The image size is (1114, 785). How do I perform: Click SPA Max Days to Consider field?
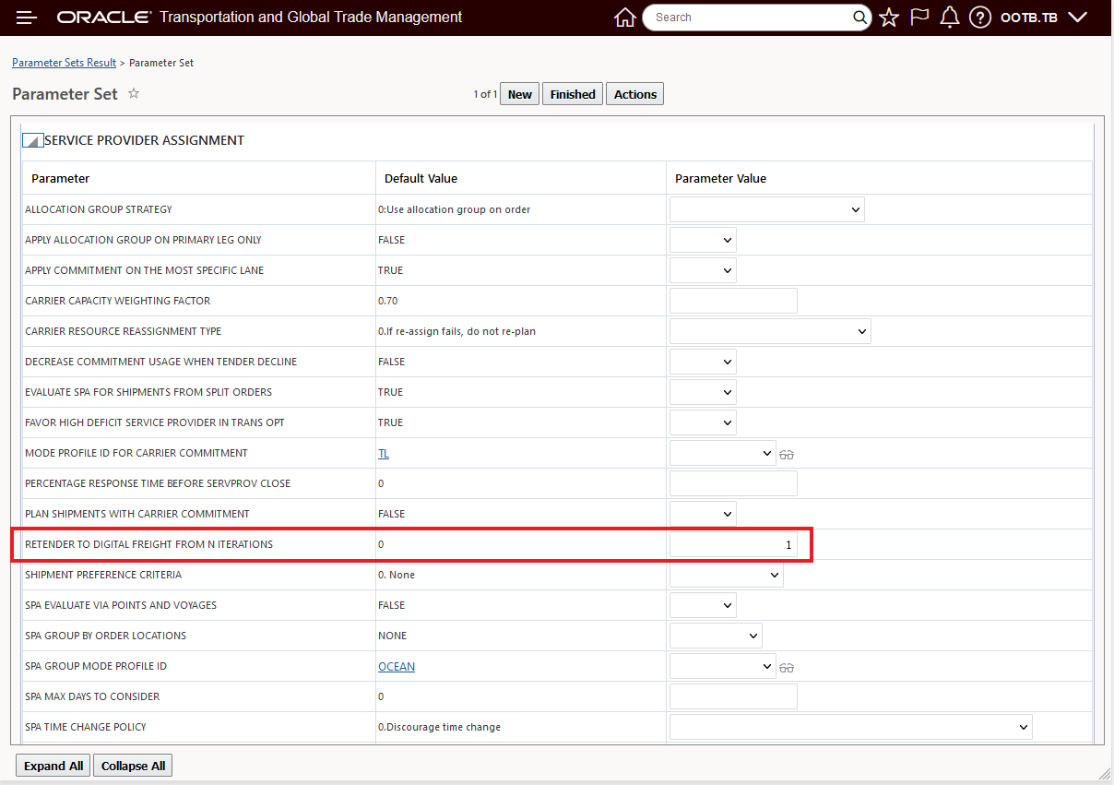733,696
